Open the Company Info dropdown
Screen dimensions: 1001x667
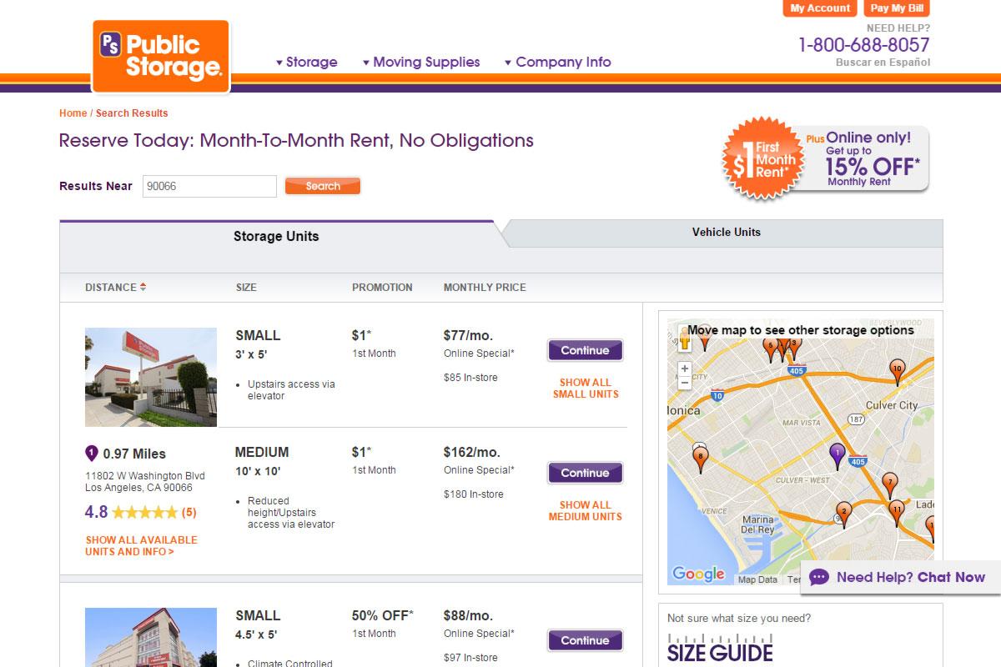coord(563,62)
